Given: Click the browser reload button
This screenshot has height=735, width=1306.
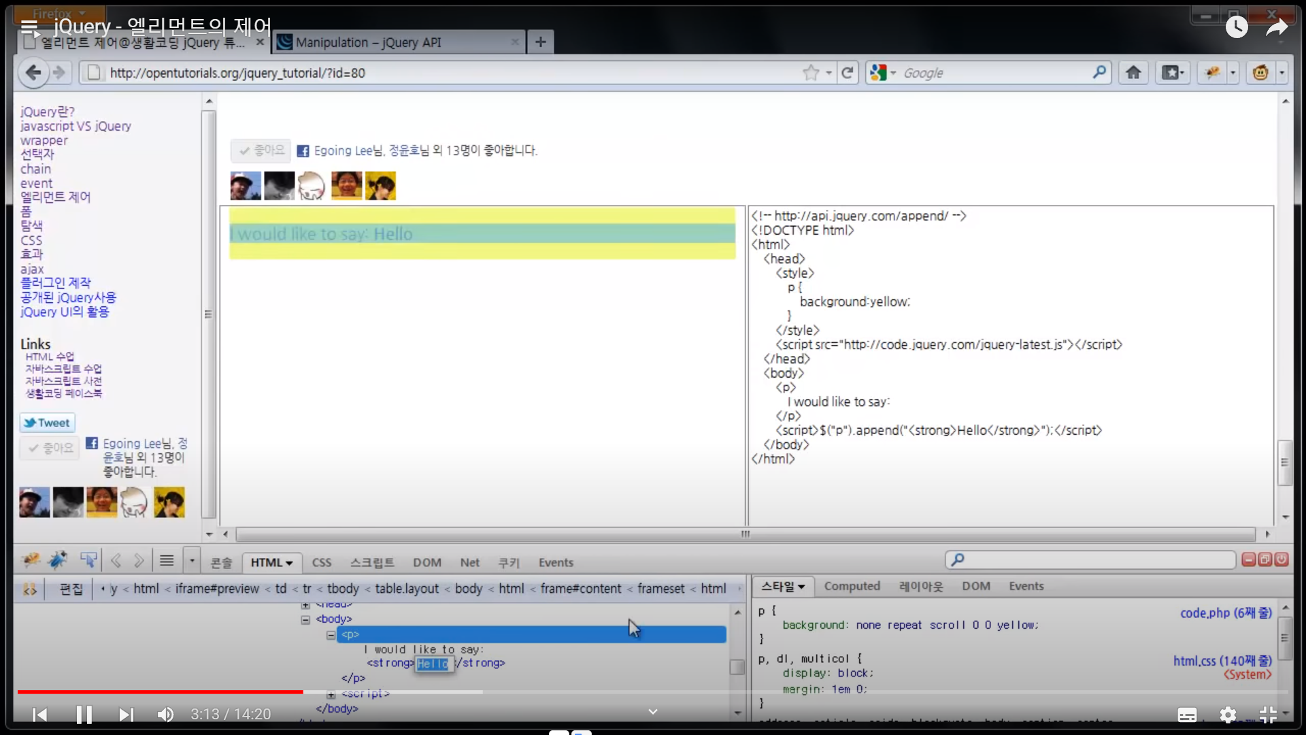Looking at the screenshot, I should 847,73.
